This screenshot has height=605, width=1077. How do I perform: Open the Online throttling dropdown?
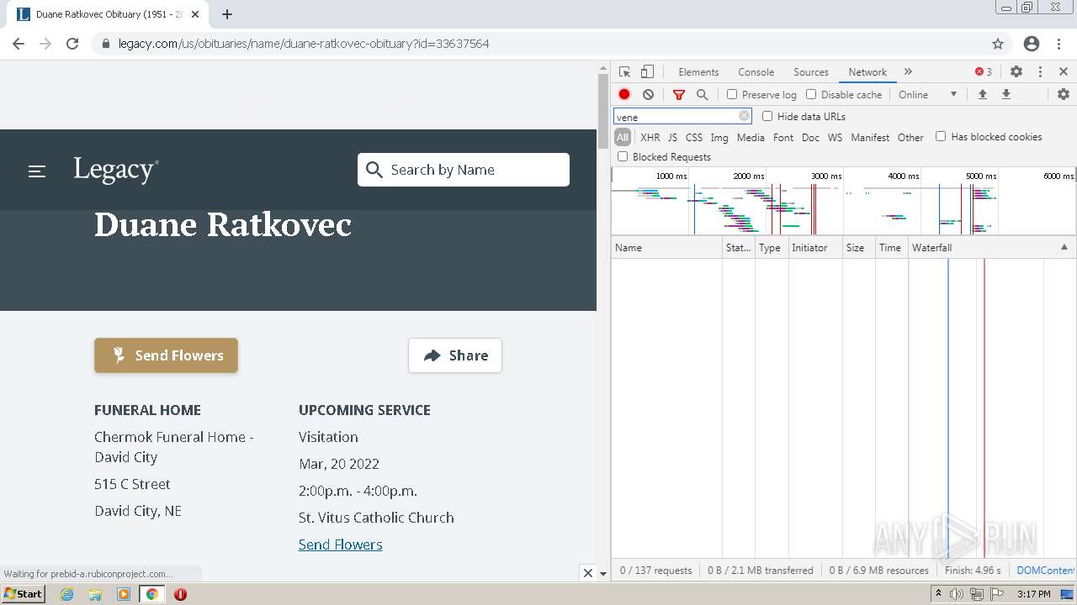pos(928,95)
